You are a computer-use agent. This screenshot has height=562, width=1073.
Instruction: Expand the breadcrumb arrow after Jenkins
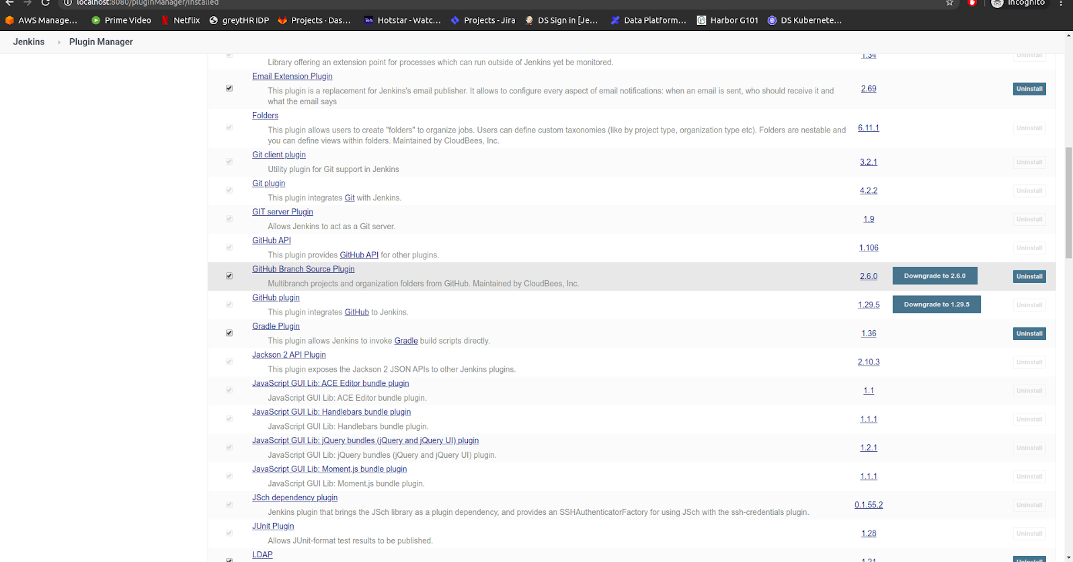[x=58, y=42]
